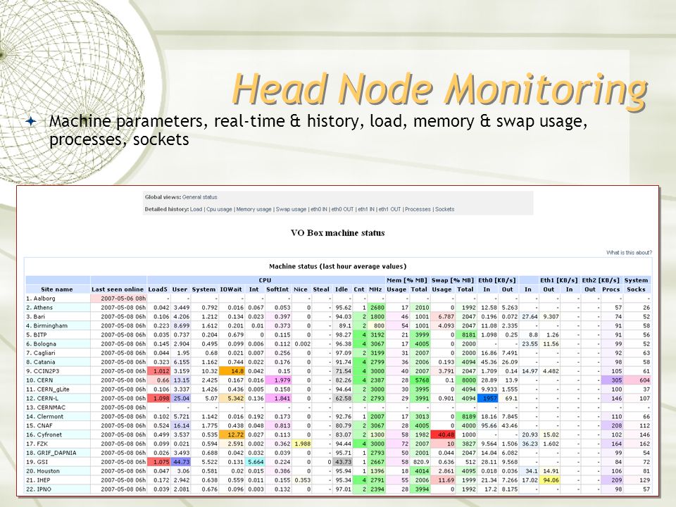Click the 'Mem [% MB]' group header

406,280
